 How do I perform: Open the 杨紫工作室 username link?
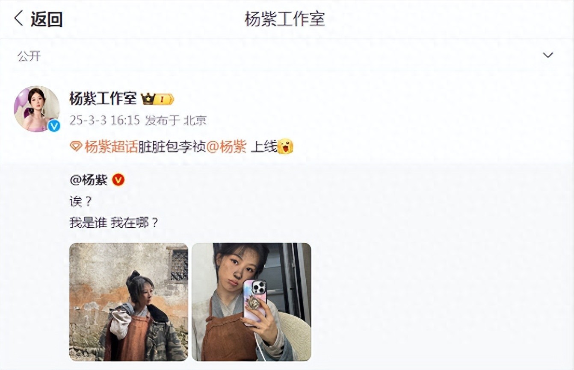103,99
